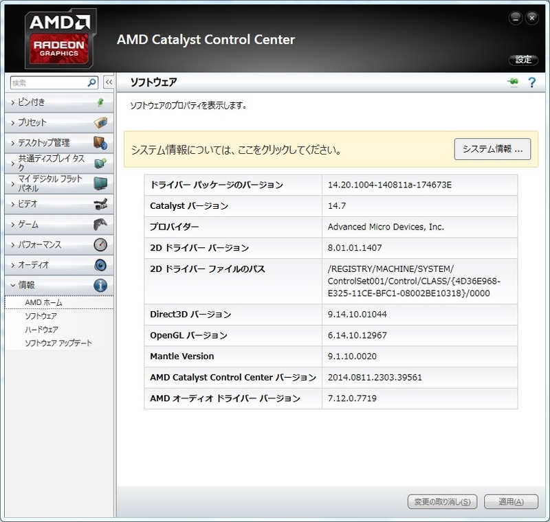
Task: Collapse the 情報 section
Action: pyautogui.click(x=59, y=285)
